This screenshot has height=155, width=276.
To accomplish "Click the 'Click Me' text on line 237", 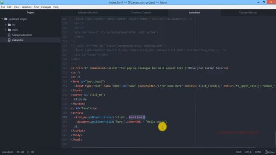I will [80, 99].
